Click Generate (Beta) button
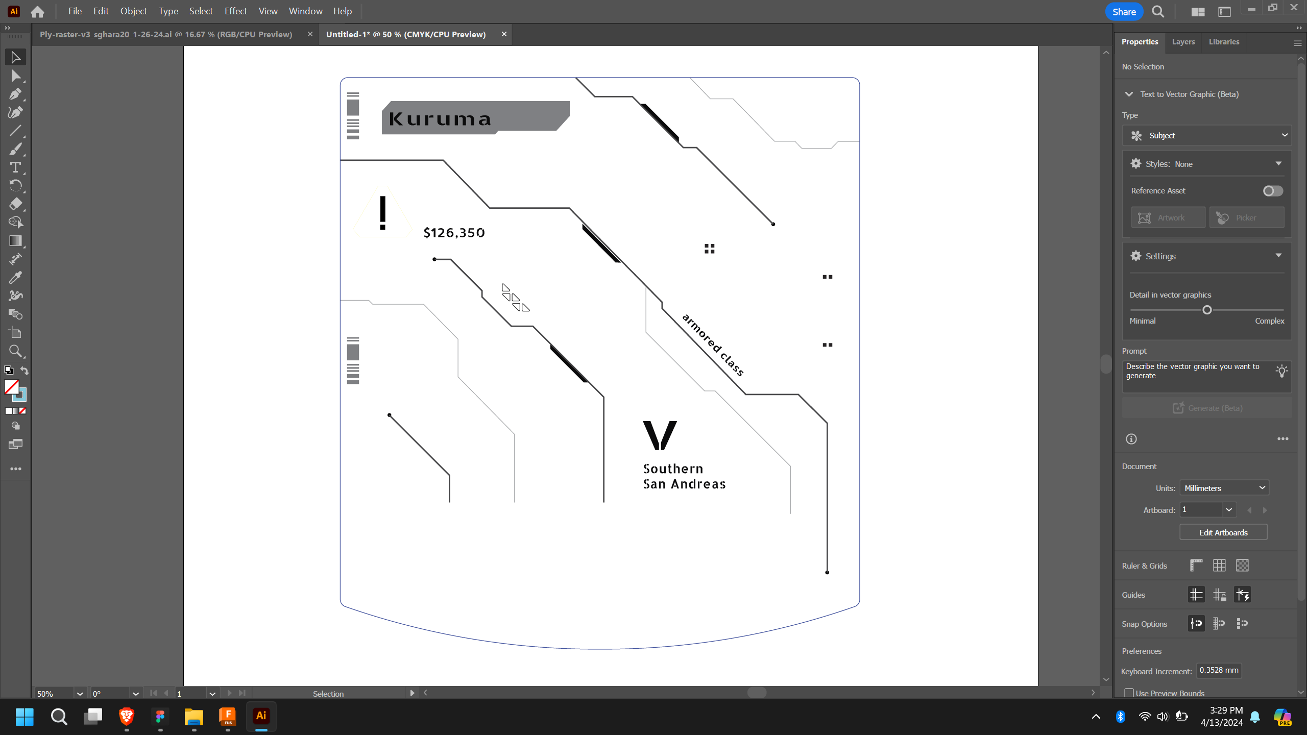The height and width of the screenshot is (735, 1307). [x=1207, y=408]
